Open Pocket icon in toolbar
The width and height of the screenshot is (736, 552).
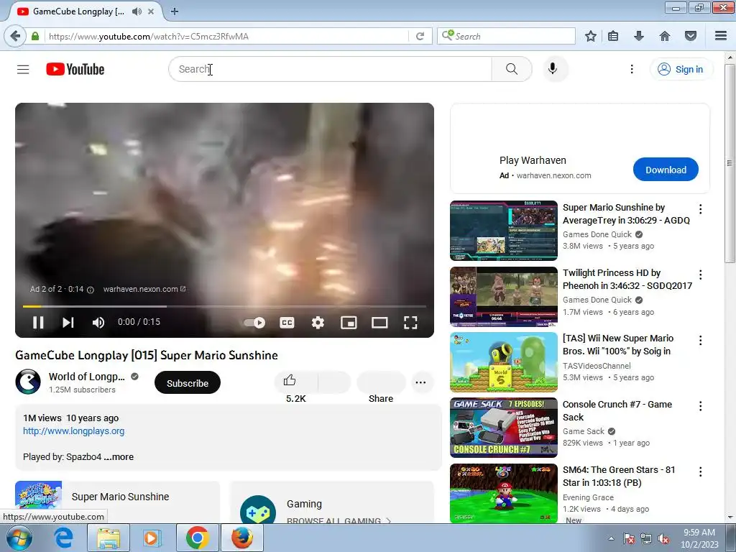pyautogui.click(x=691, y=36)
